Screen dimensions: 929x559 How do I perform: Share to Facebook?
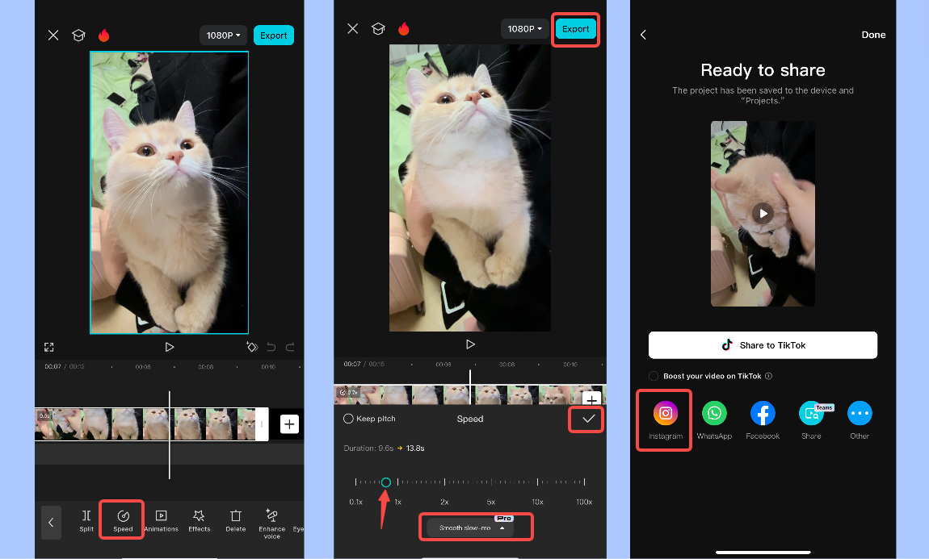click(763, 420)
